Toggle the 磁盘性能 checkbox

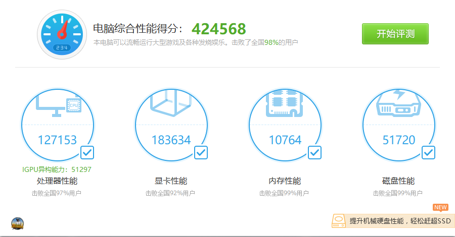428,152
